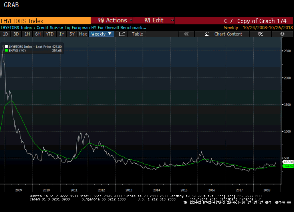This screenshot has width=294, height=212.
Task: Expand the Edit menu dropdown
Action: coord(172,20)
